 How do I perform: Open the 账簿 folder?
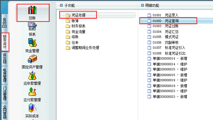click(75, 21)
